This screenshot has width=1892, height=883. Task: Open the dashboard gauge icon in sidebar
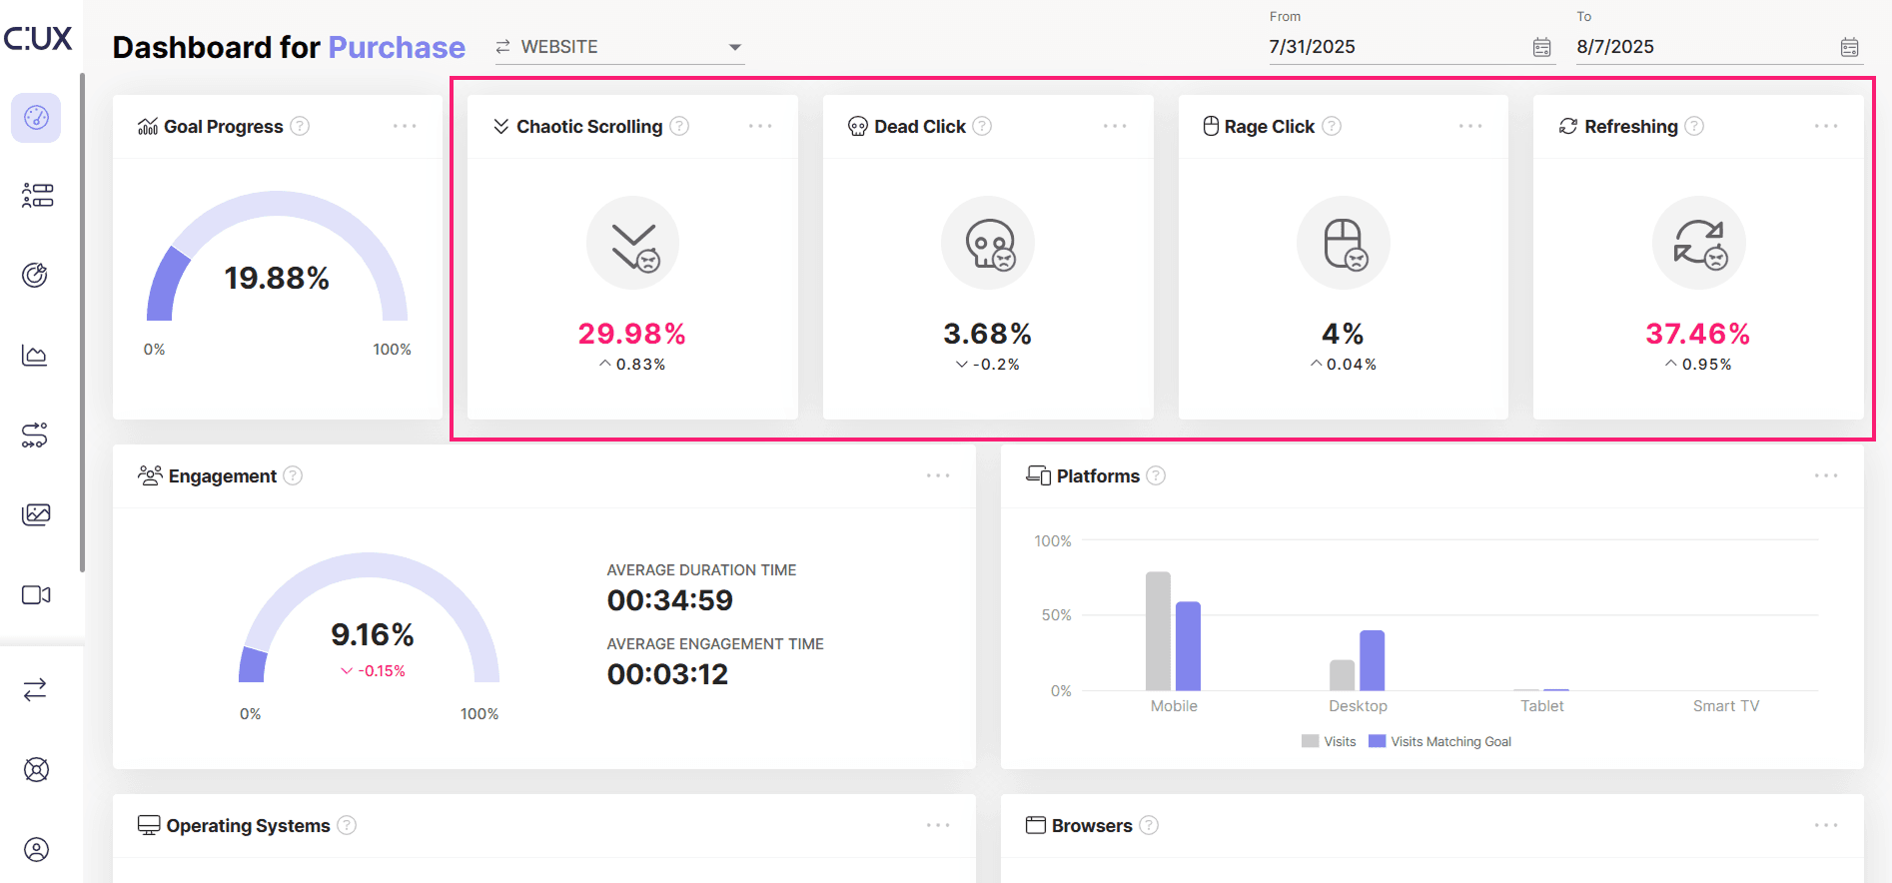click(36, 118)
